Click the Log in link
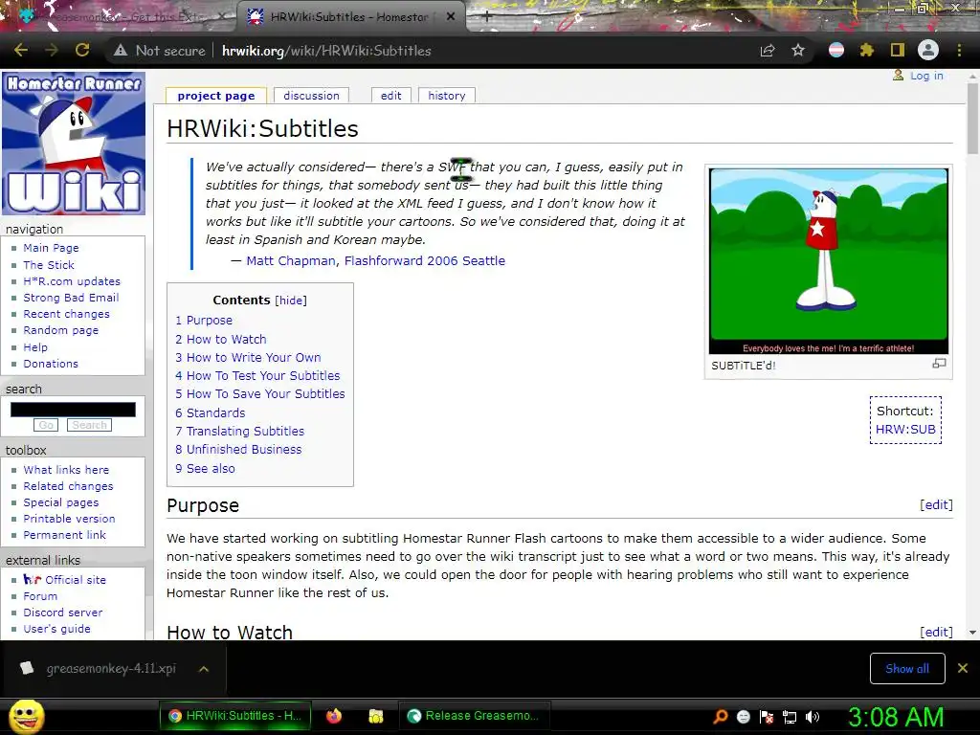Image resolution: width=980 pixels, height=735 pixels. tap(926, 76)
